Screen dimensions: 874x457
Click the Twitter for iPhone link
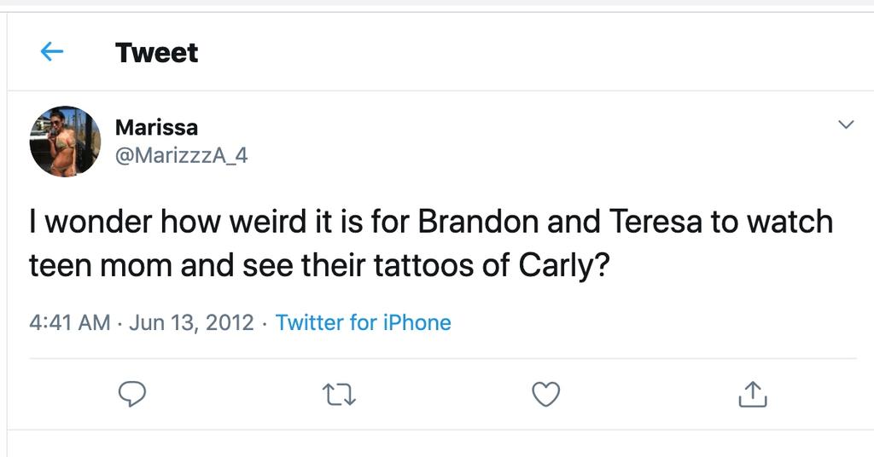click(x=364, y=322)
